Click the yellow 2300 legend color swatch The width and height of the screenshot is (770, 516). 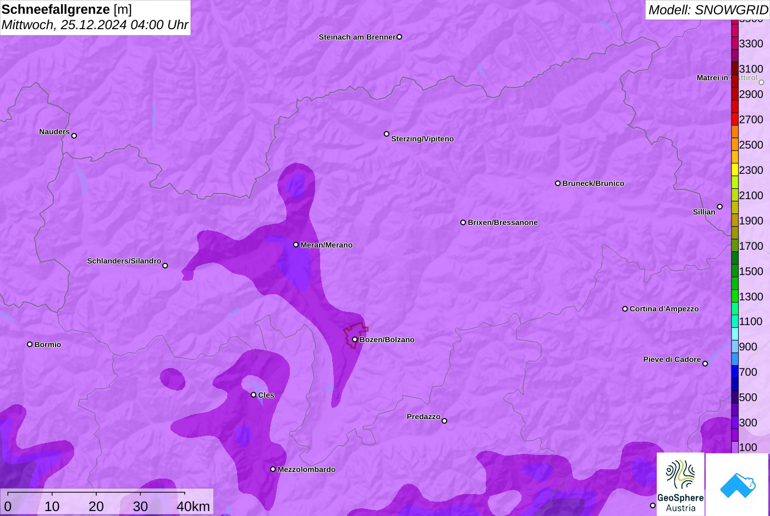pos(735,170)
